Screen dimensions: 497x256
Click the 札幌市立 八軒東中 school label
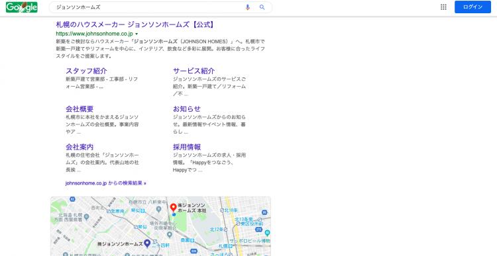tap(147, 202)
